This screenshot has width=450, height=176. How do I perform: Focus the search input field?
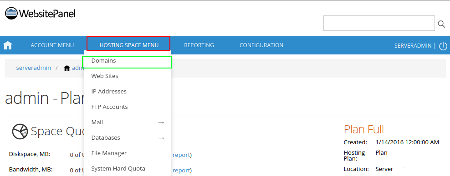pyautogui.click(x=379, y=23)
